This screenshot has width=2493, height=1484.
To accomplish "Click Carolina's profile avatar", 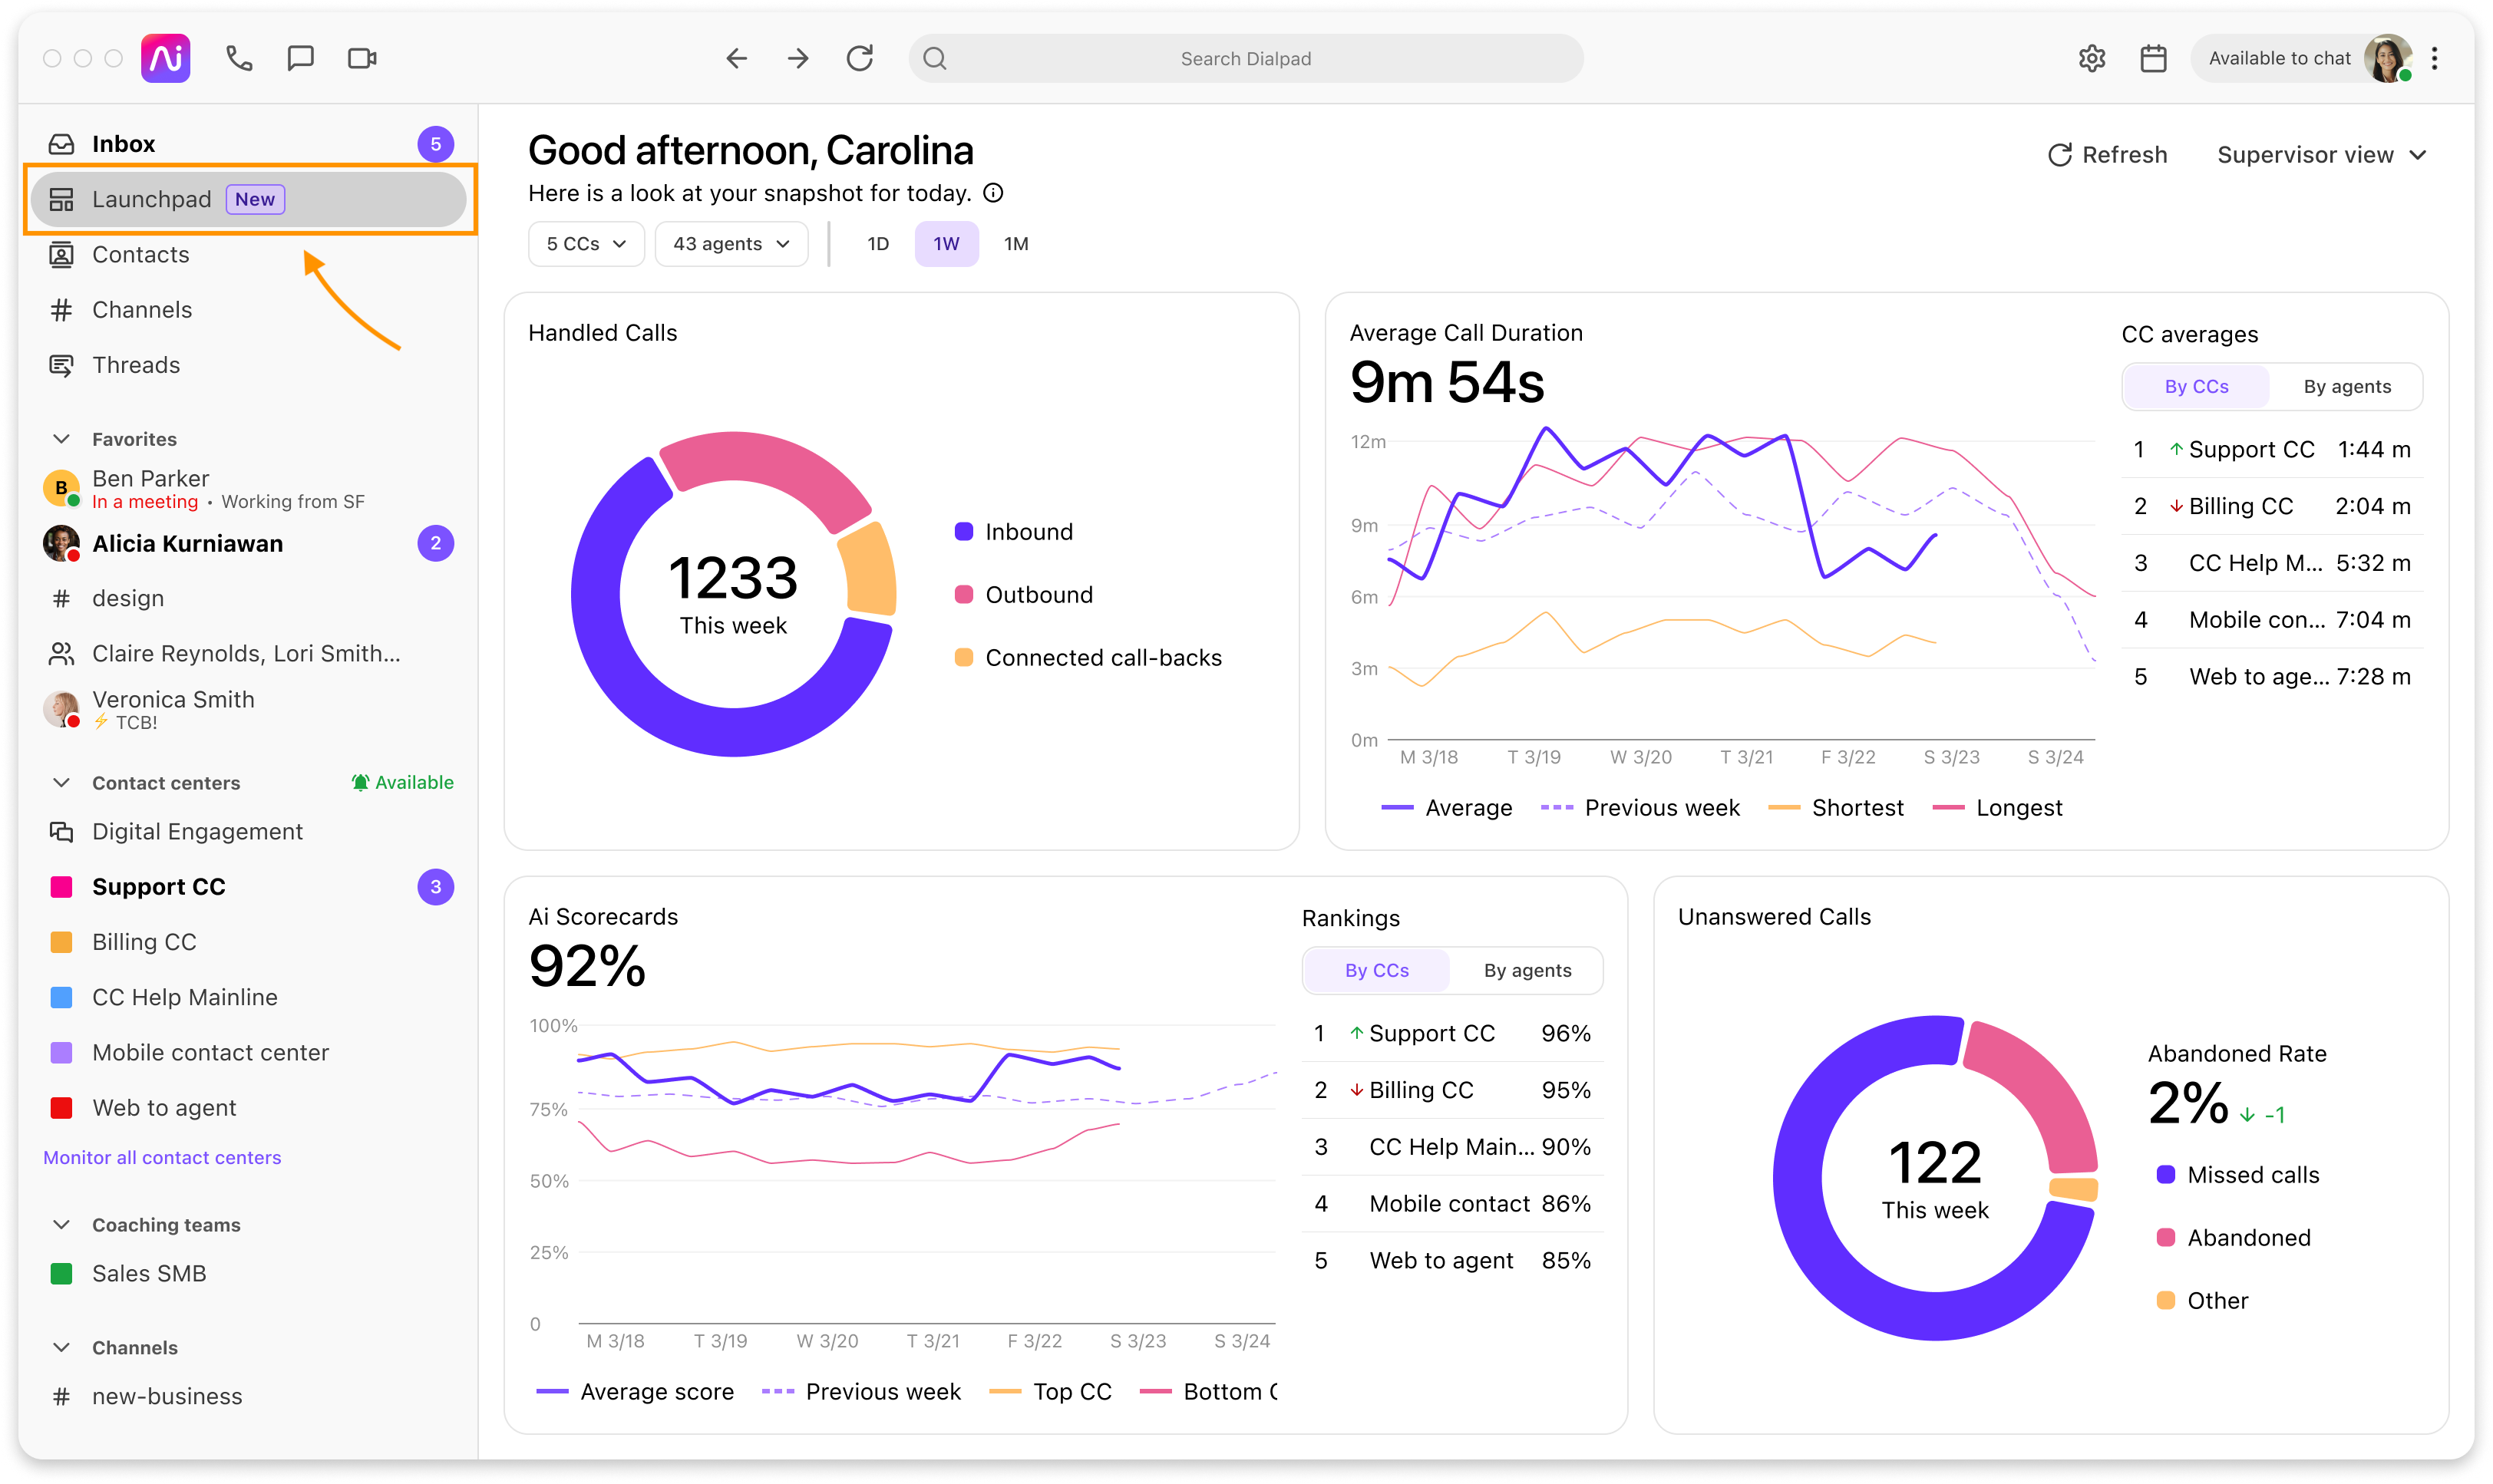I will 2387,58.
